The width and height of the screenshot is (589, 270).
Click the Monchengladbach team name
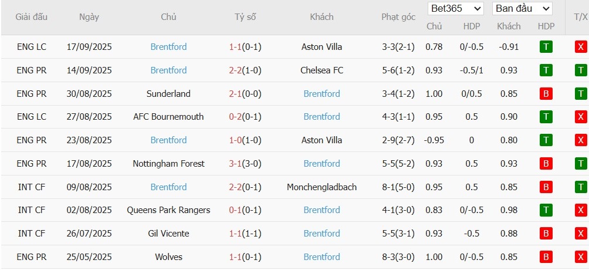[321, 187]
